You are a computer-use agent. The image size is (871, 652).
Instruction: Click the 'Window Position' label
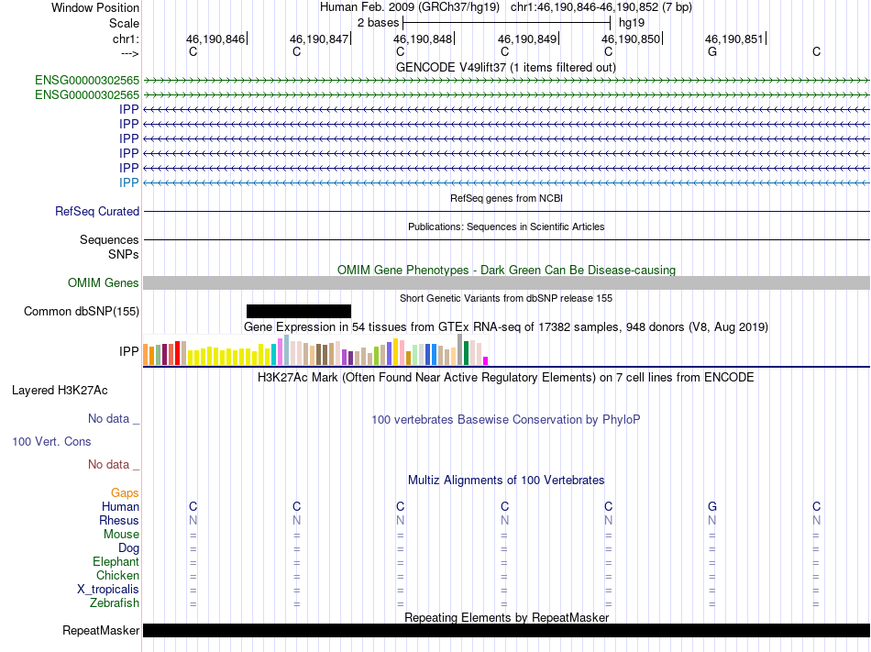point(95,7)
